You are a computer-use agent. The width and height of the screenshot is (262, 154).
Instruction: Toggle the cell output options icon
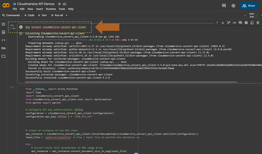pyautogui.click(x=21, y=33)
